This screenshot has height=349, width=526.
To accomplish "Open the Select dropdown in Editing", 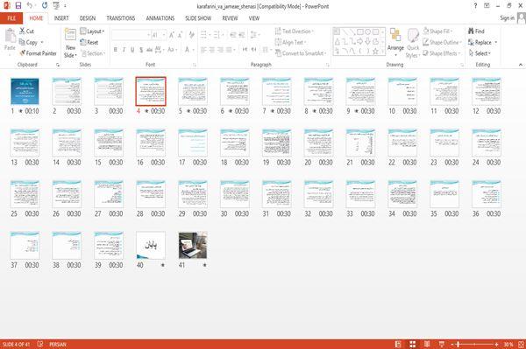I will 480,53.
